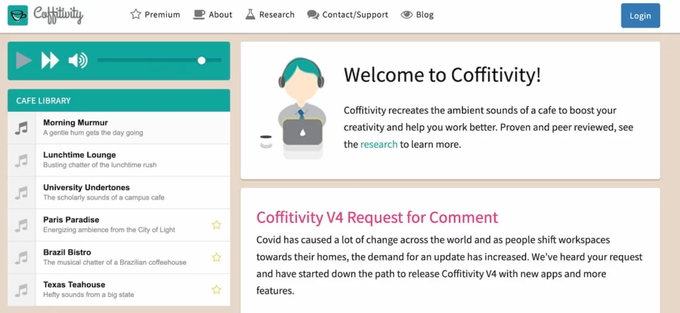Open the Coffitivity V4 Request for Comment heading

tap(377, 218)
